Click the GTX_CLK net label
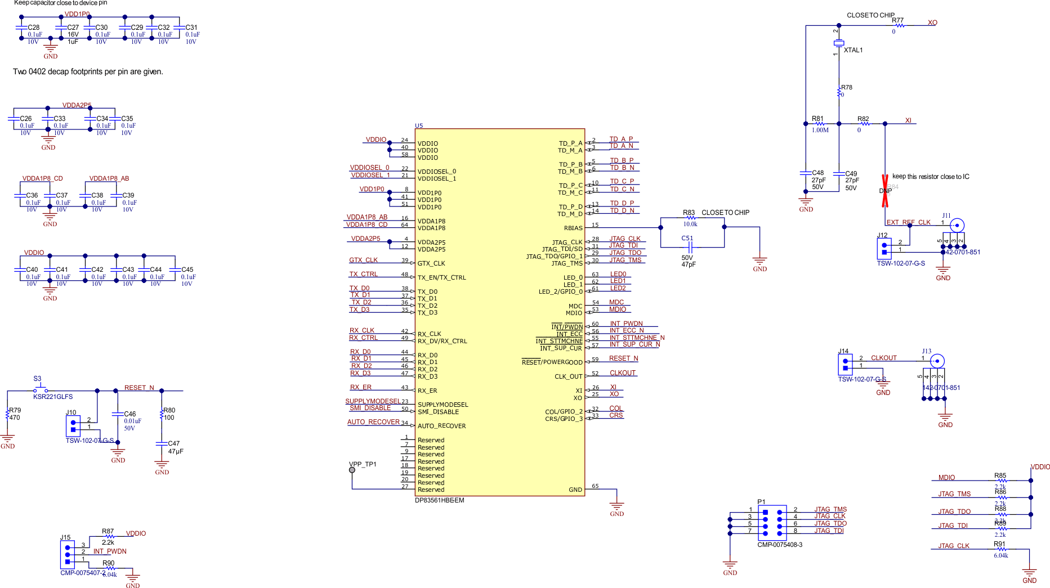 (x=363, y=260)
